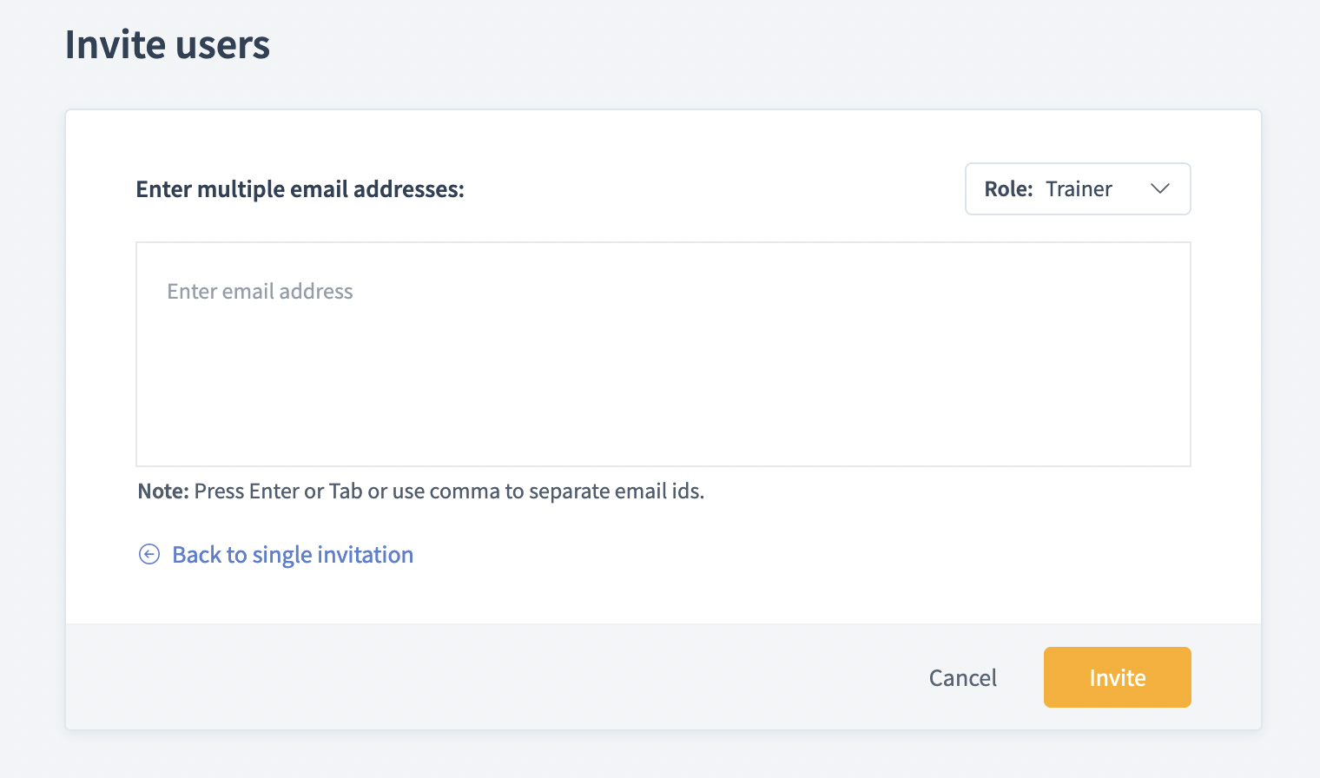Click the Enter email address placeholder text
The height and width of the screenshot is (778, 1320).
coord(260,291)
